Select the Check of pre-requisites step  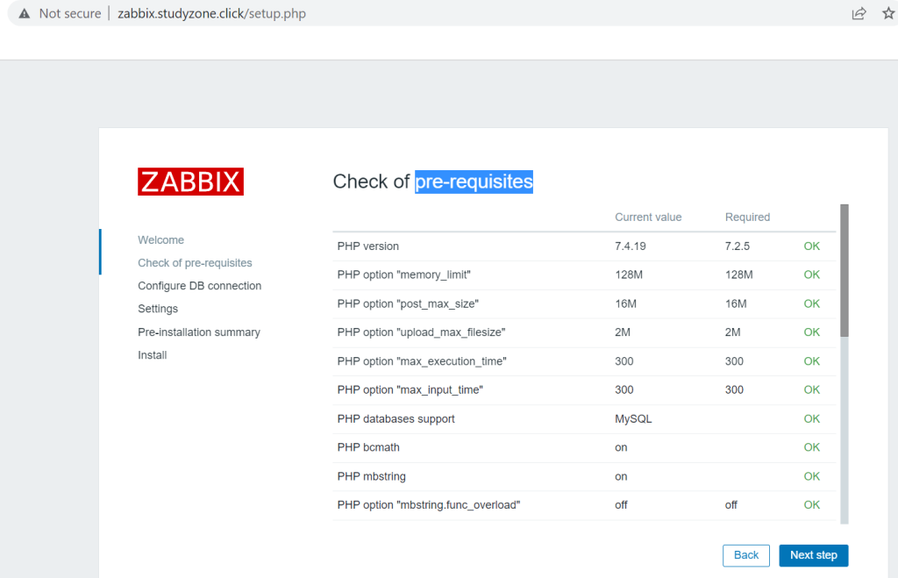[x=195, y=262]
